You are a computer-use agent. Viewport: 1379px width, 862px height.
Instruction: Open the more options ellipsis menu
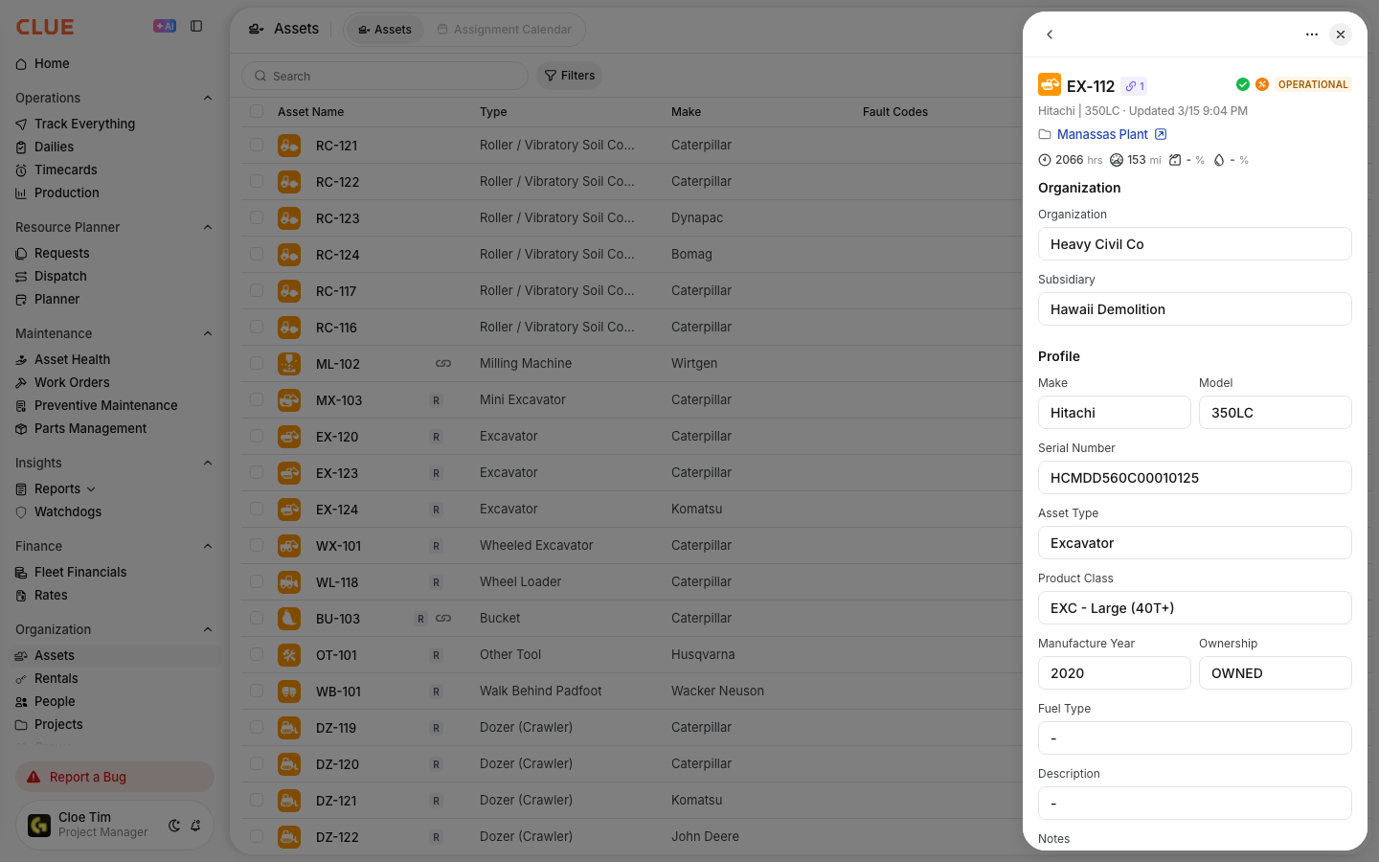pos(1312,34)
